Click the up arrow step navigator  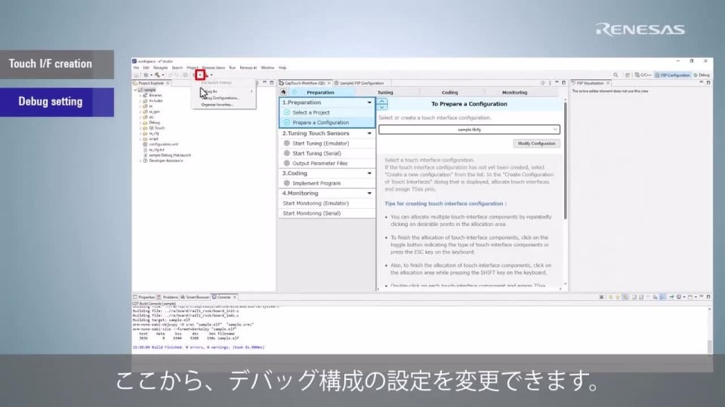382,101
